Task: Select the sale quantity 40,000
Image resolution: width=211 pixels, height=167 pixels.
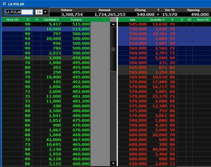Action: [160, 149]
